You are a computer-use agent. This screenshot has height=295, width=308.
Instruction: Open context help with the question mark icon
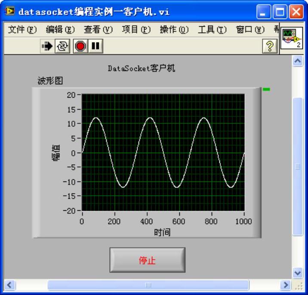[x=270, y=46]
